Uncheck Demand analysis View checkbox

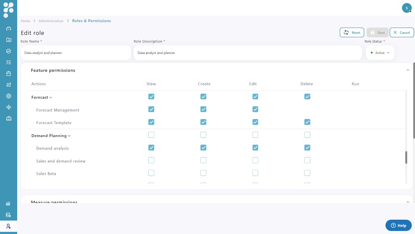(151, 148)
